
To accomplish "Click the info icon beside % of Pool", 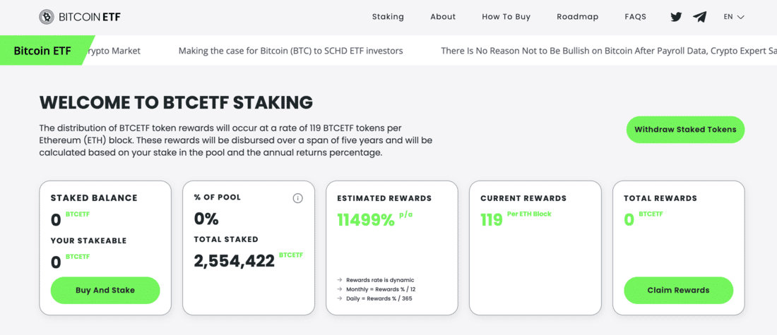I will tap(297, 198).
